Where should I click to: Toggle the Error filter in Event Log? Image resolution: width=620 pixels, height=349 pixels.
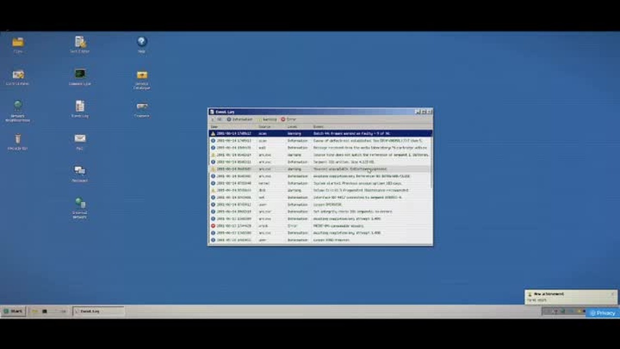pyautogui.click(x=288, y=119)
